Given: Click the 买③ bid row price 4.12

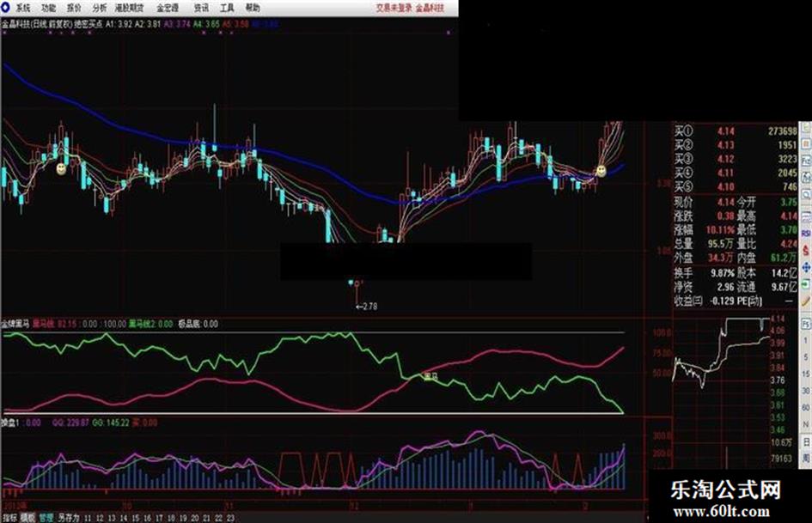Looking at the screenshot, I should [725, 159].
